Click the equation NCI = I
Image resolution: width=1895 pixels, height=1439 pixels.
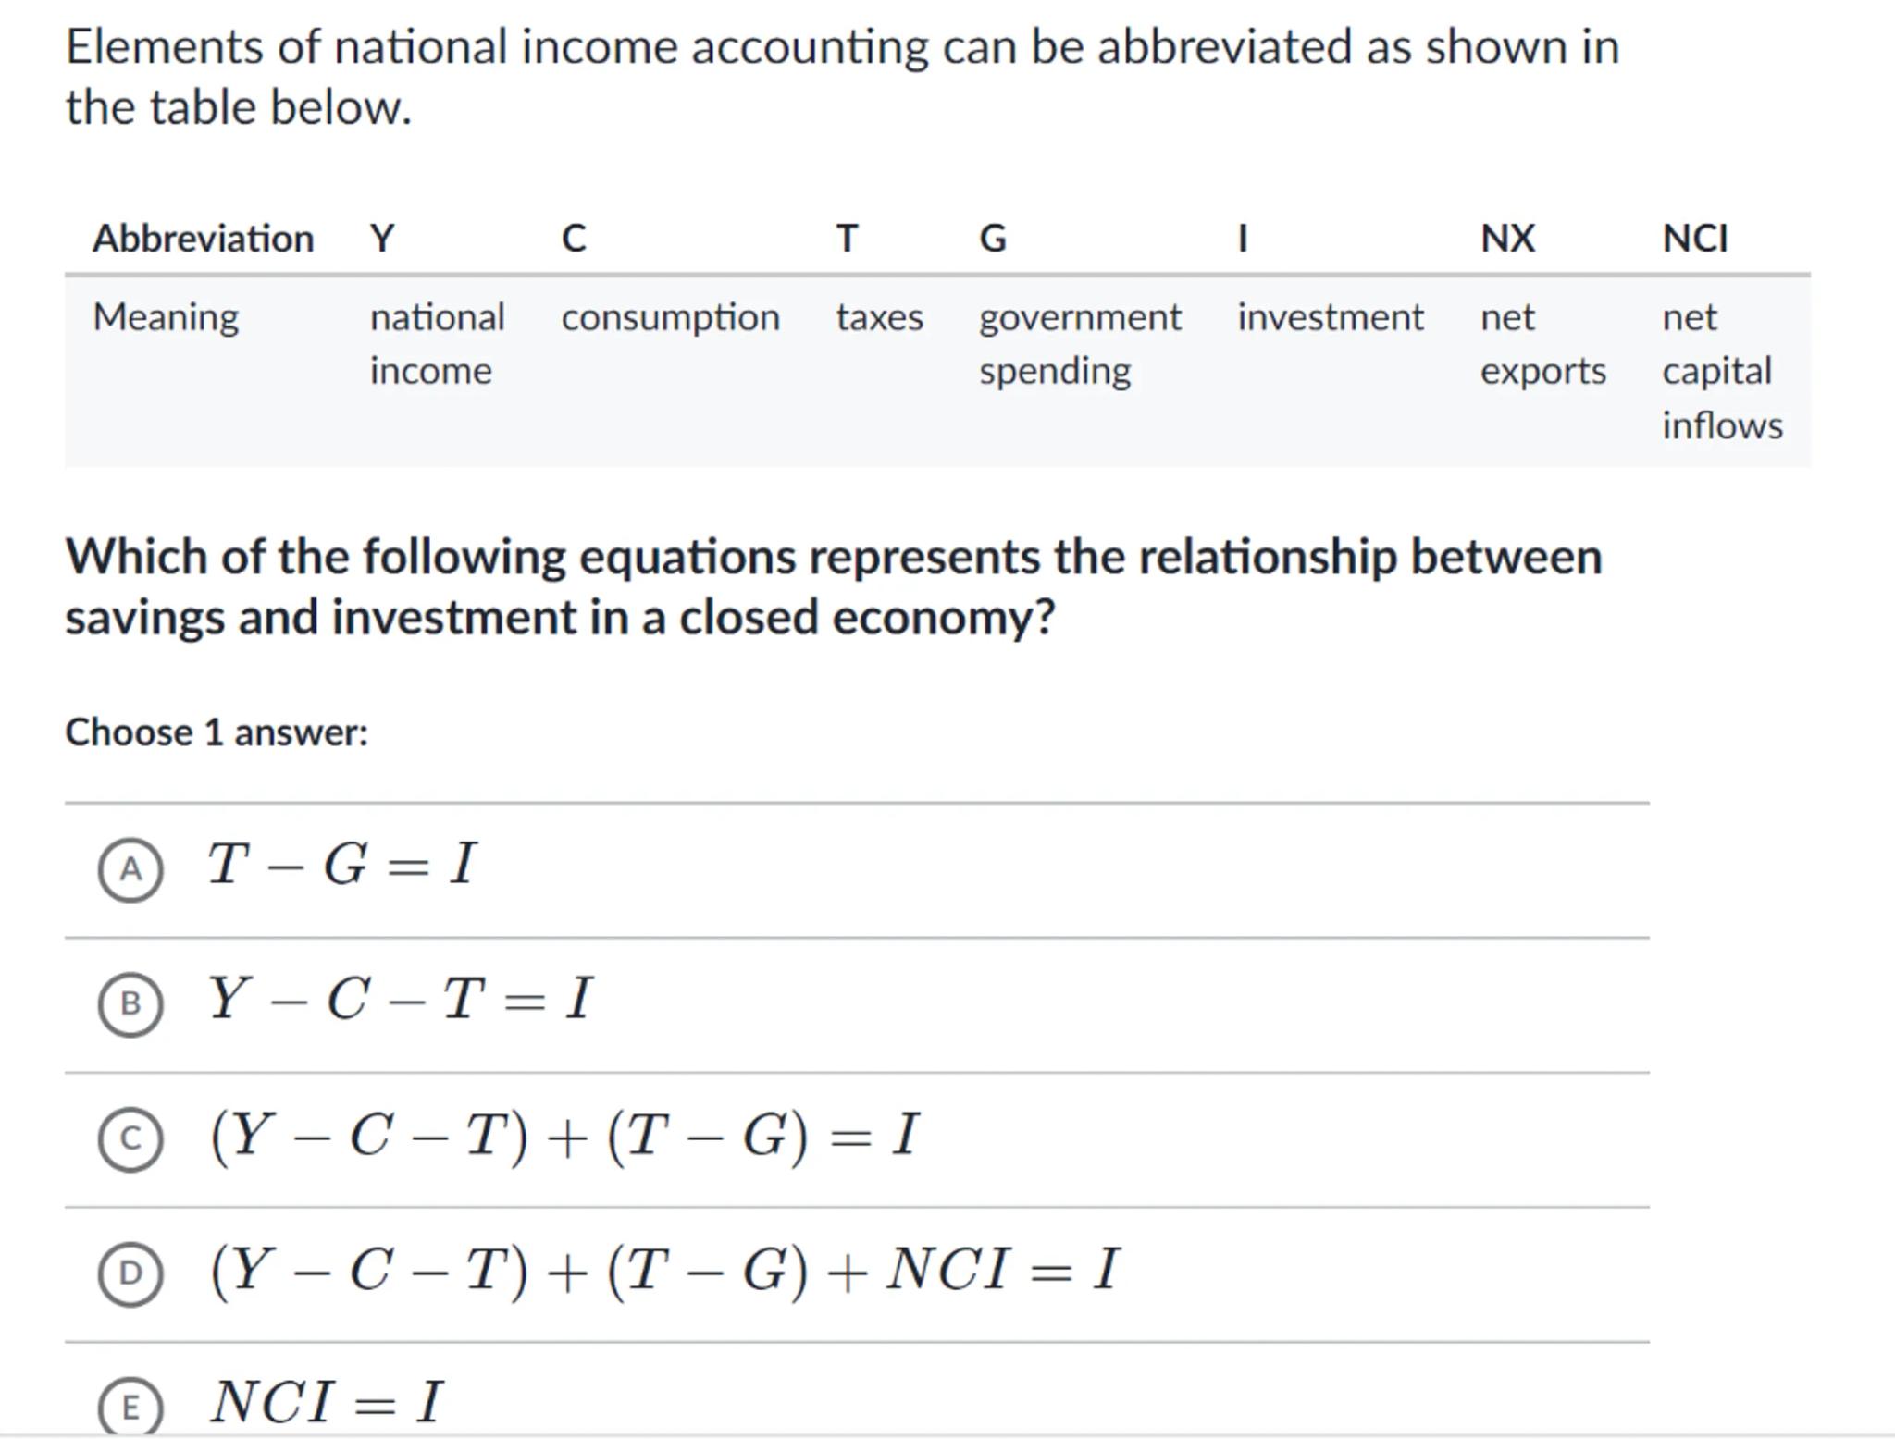click(327, 1403)
